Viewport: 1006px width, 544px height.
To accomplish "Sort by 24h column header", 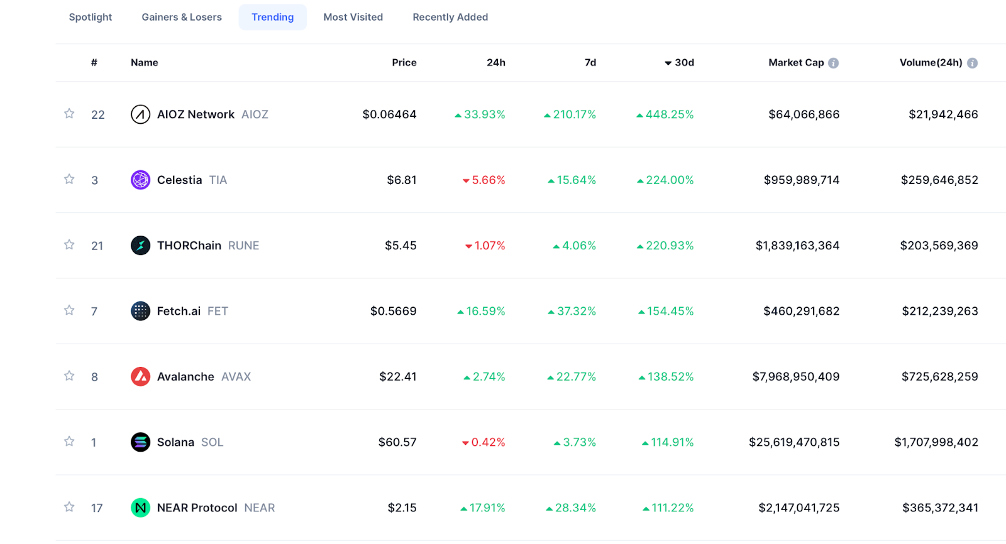I will coord(496,62).
